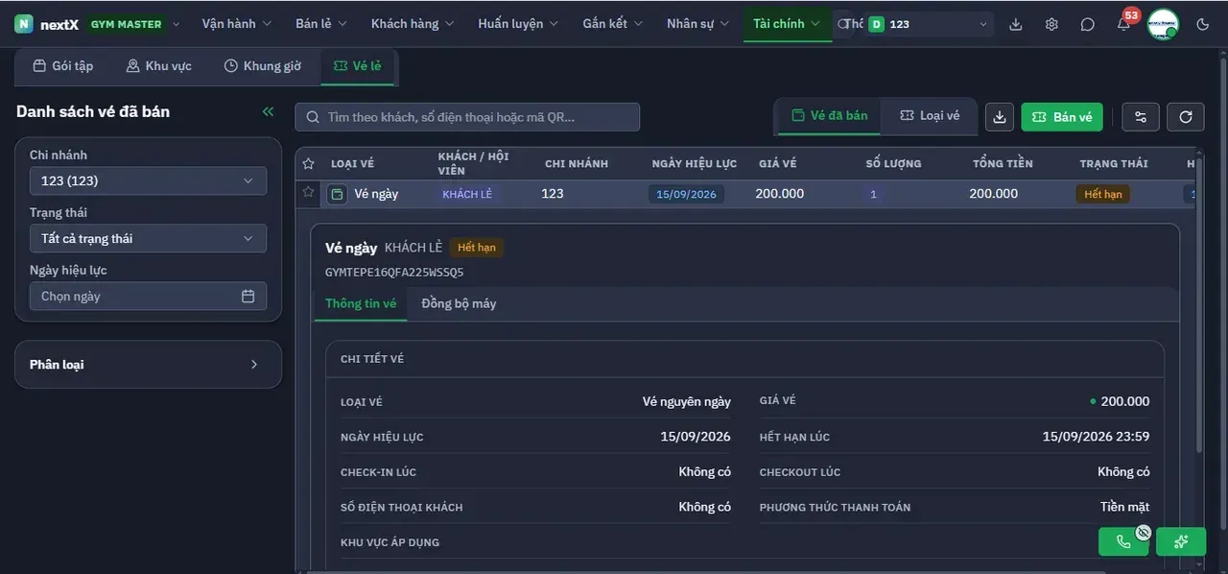The width and height of the screenshot is (1228, 574).
Task: Click the star icon in table header
Action: [308, 163]
